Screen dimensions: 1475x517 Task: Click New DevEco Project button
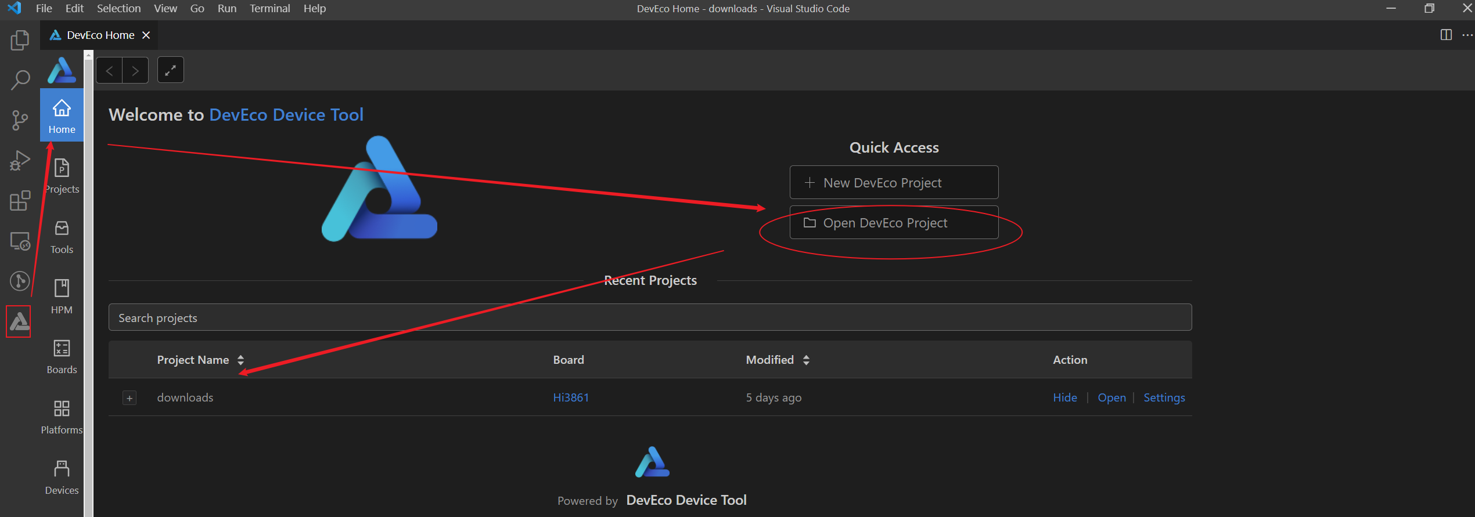[894, 182]
